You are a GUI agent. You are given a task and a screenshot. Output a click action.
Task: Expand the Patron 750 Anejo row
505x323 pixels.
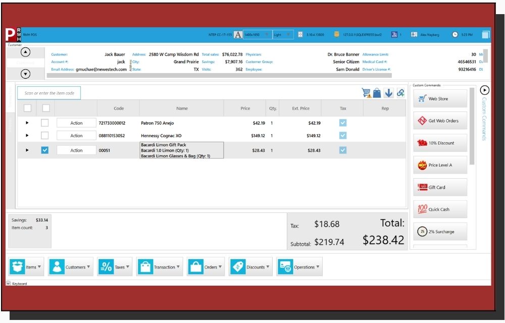click(x=27, y=123)
